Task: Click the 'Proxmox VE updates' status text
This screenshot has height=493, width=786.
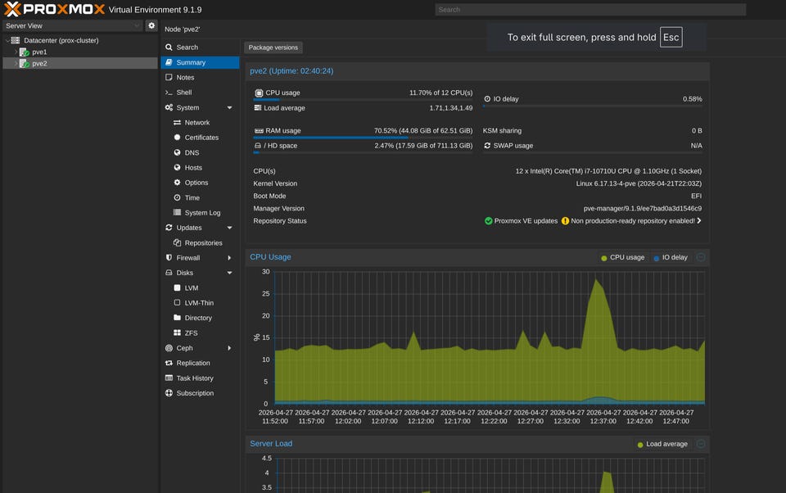Action: (x=526, y=221)
